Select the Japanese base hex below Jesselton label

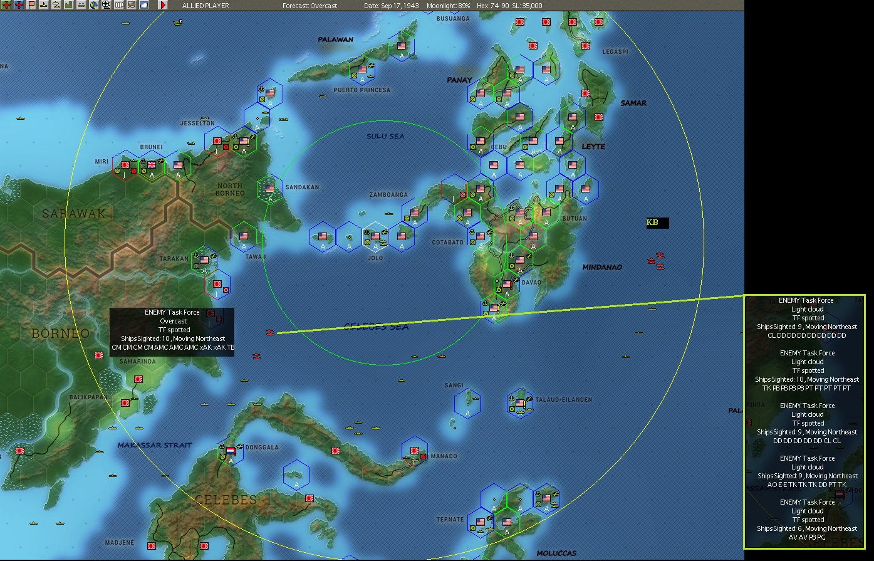[x=217, y=143]
